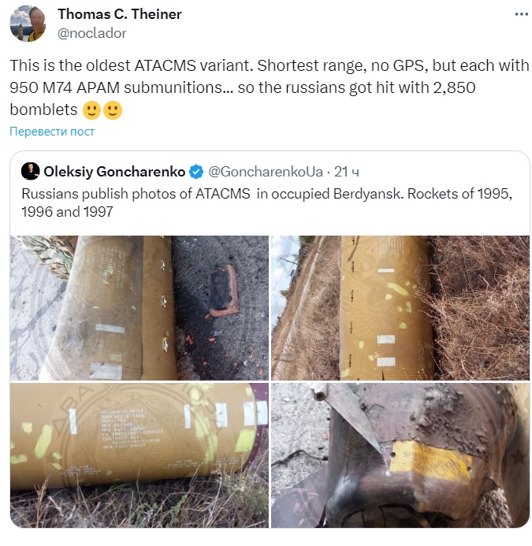Click the blue verified badge

tap(196, 172)
